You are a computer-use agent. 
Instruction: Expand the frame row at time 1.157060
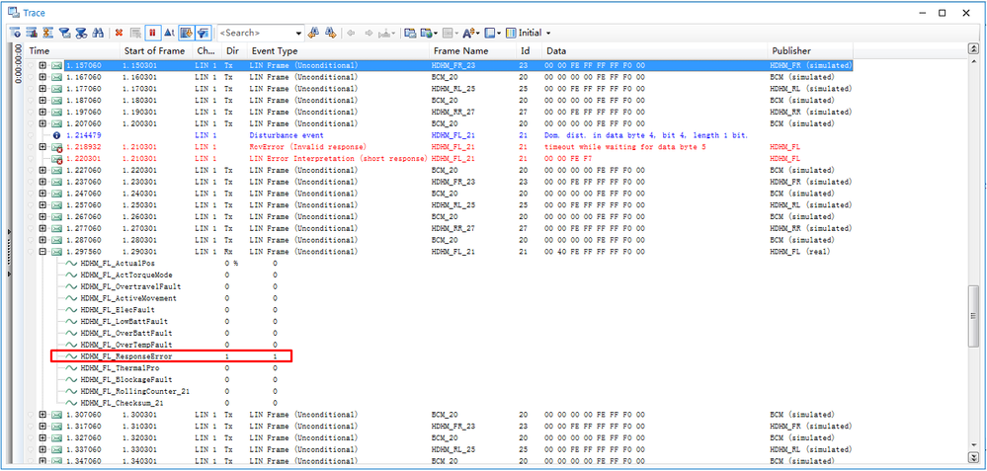[42, 65]
